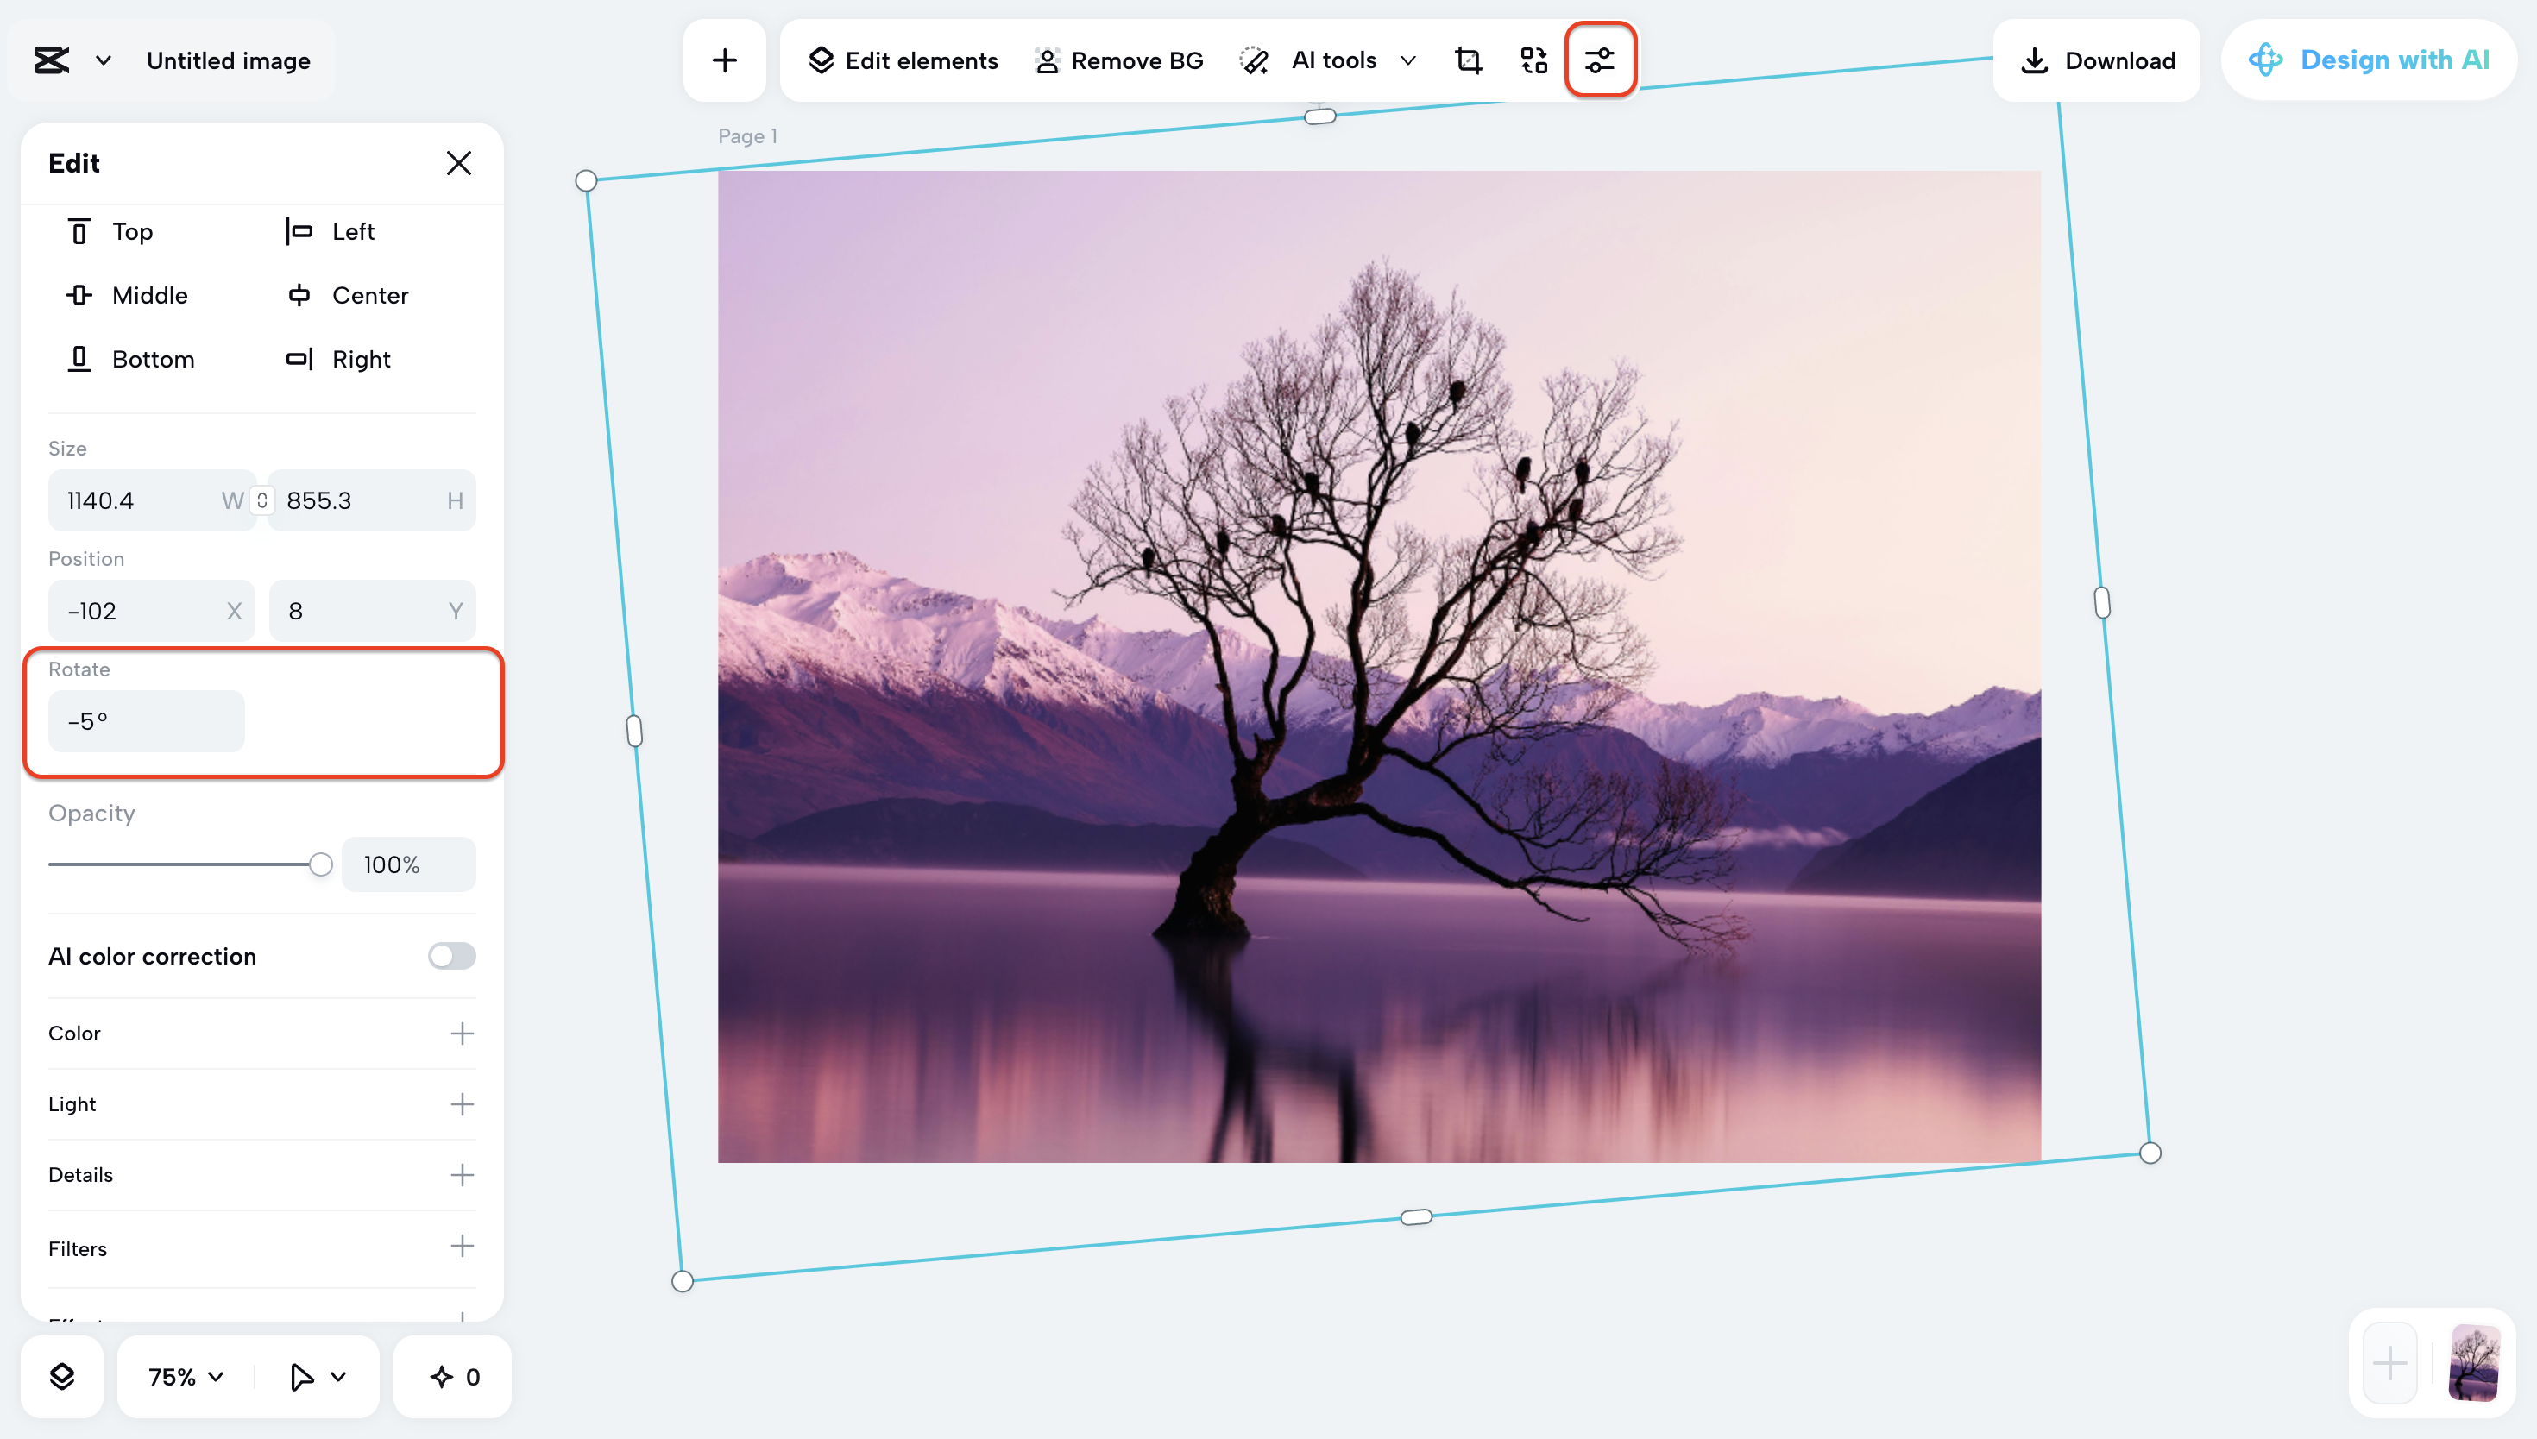Close the Edit panel
This screenshot has width=2537, height=1439.
pos(458,163)
